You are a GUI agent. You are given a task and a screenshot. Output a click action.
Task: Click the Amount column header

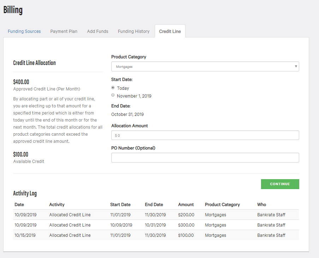(x=186, y=205)
